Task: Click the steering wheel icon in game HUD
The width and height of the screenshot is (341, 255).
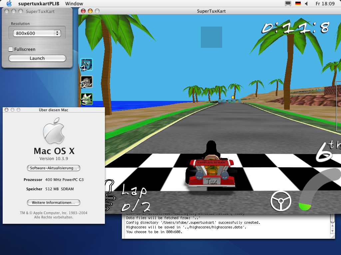Action: click(281, 201)
